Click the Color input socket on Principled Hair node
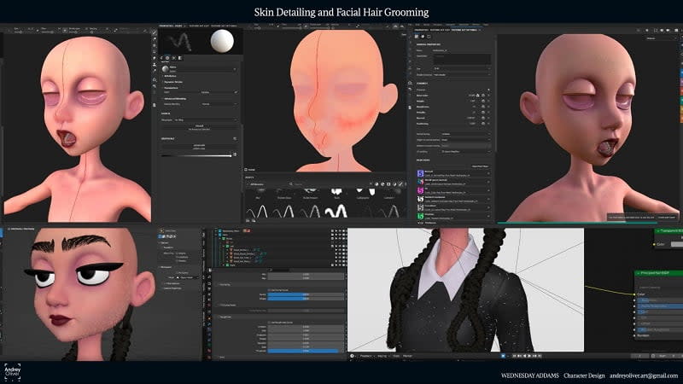The width and height of the screenshot is (683, 384). point(634,294)
